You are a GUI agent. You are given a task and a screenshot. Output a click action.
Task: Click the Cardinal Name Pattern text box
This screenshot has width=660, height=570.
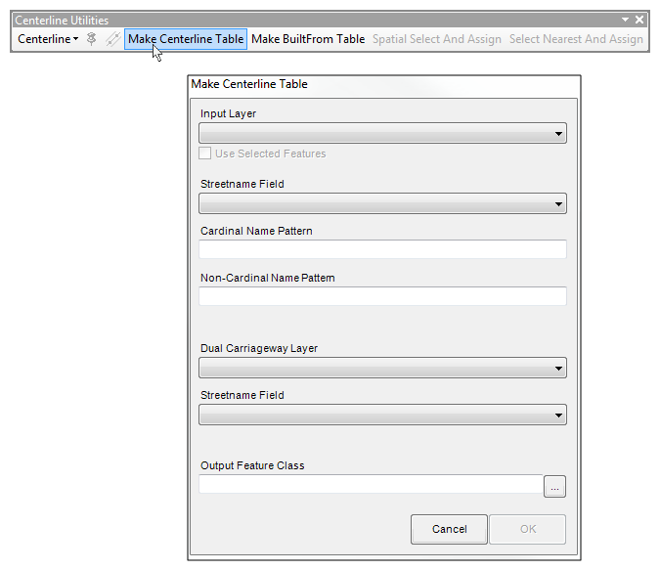[382, 249]
